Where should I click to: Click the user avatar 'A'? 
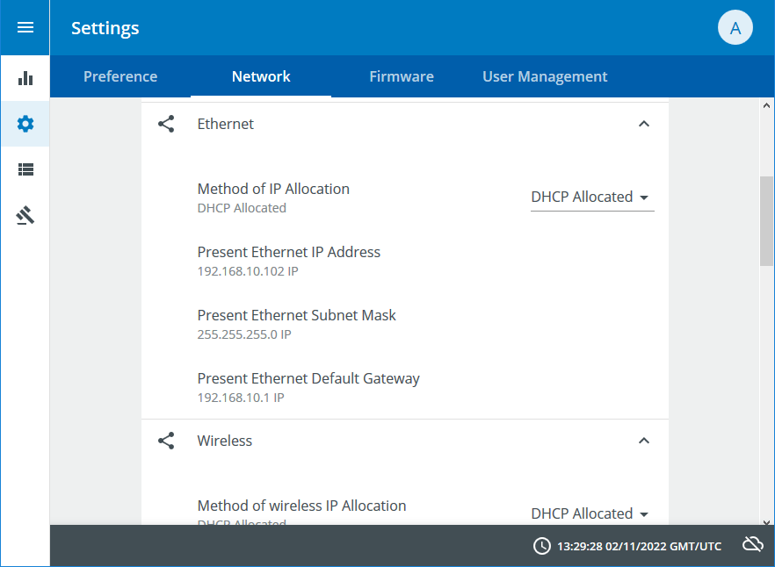[x=735, y=28]
